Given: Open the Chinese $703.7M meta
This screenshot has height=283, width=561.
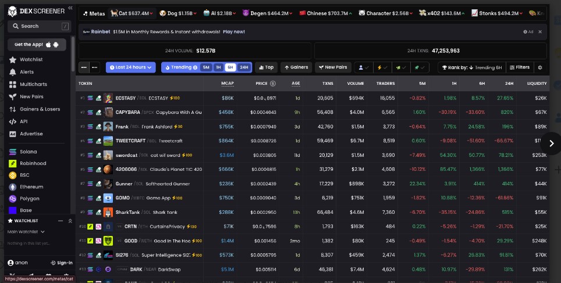Looking at the screenshot, I should pos(325,13).
